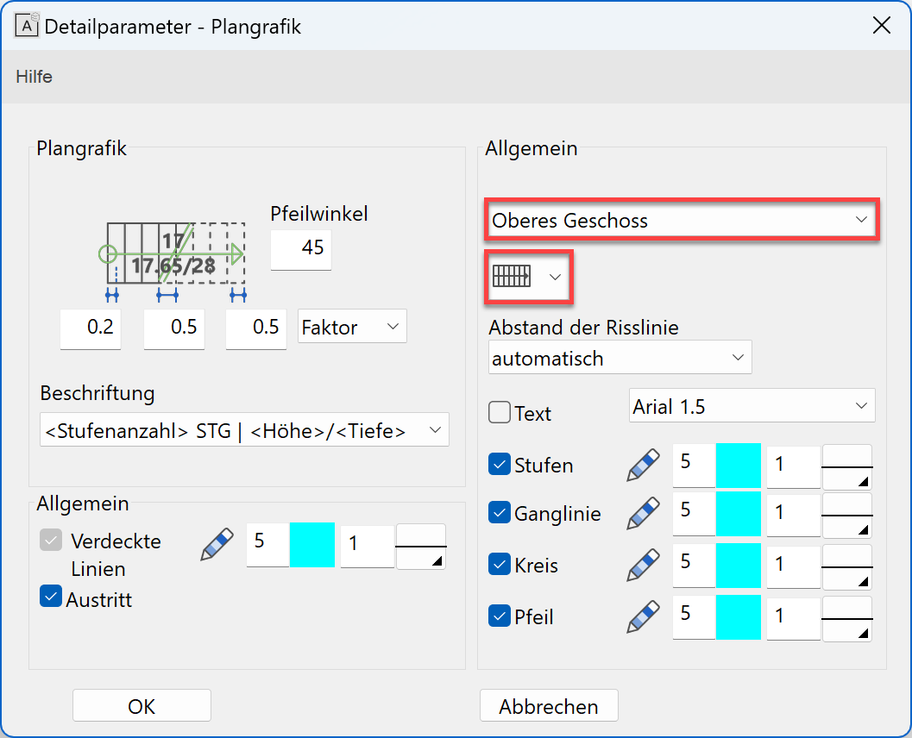Click the pencil icon for Ganglinie
This screenshot has height=738, width=912.
(x=643, y=514)
